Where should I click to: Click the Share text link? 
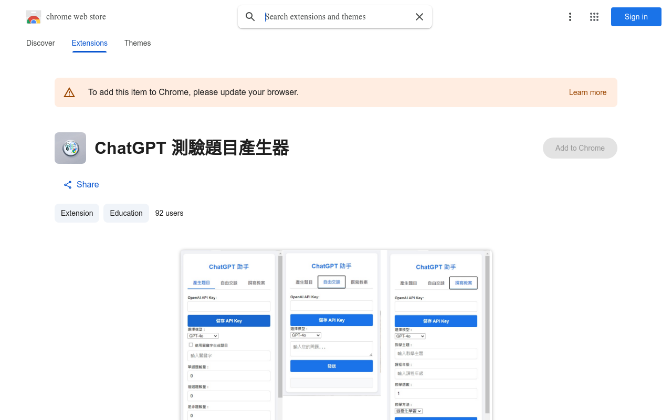pos(88,185)
